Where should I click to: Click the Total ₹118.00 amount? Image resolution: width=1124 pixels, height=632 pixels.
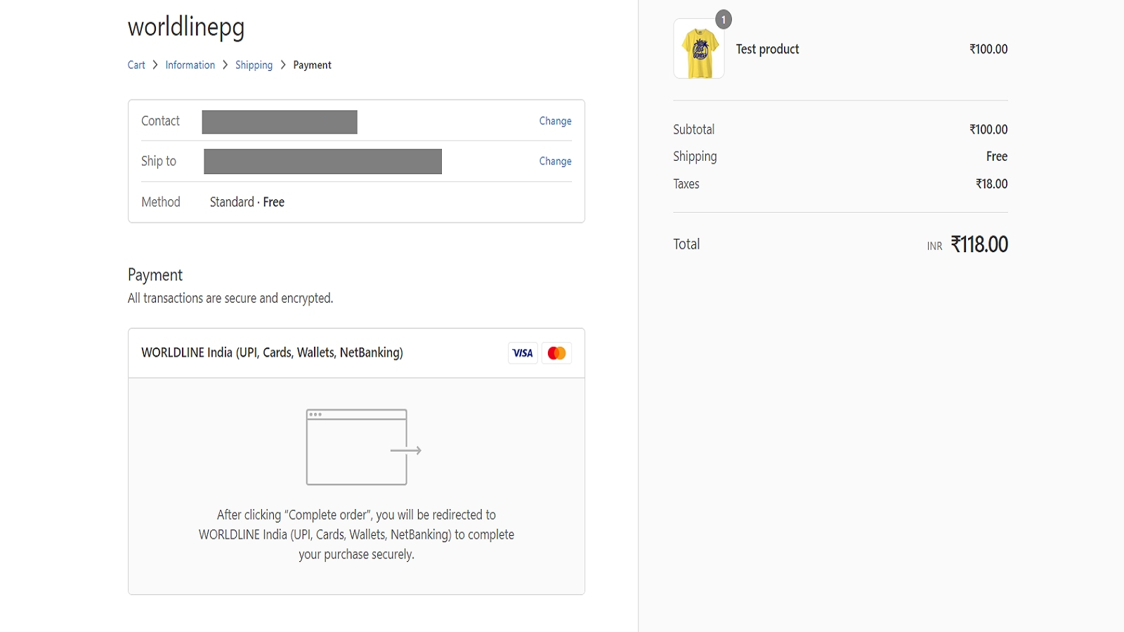979,244
